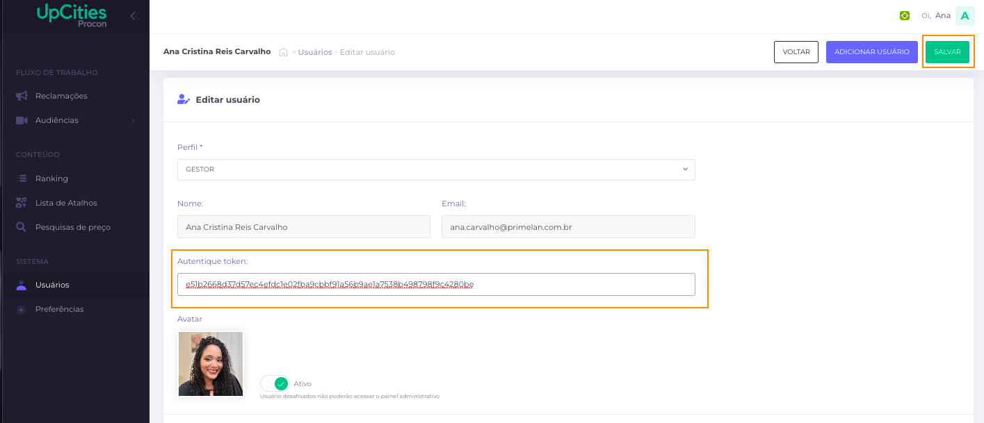Click the 'Ativo' switch label text
This screenshot has height=423, width=984.
[303, 383]
